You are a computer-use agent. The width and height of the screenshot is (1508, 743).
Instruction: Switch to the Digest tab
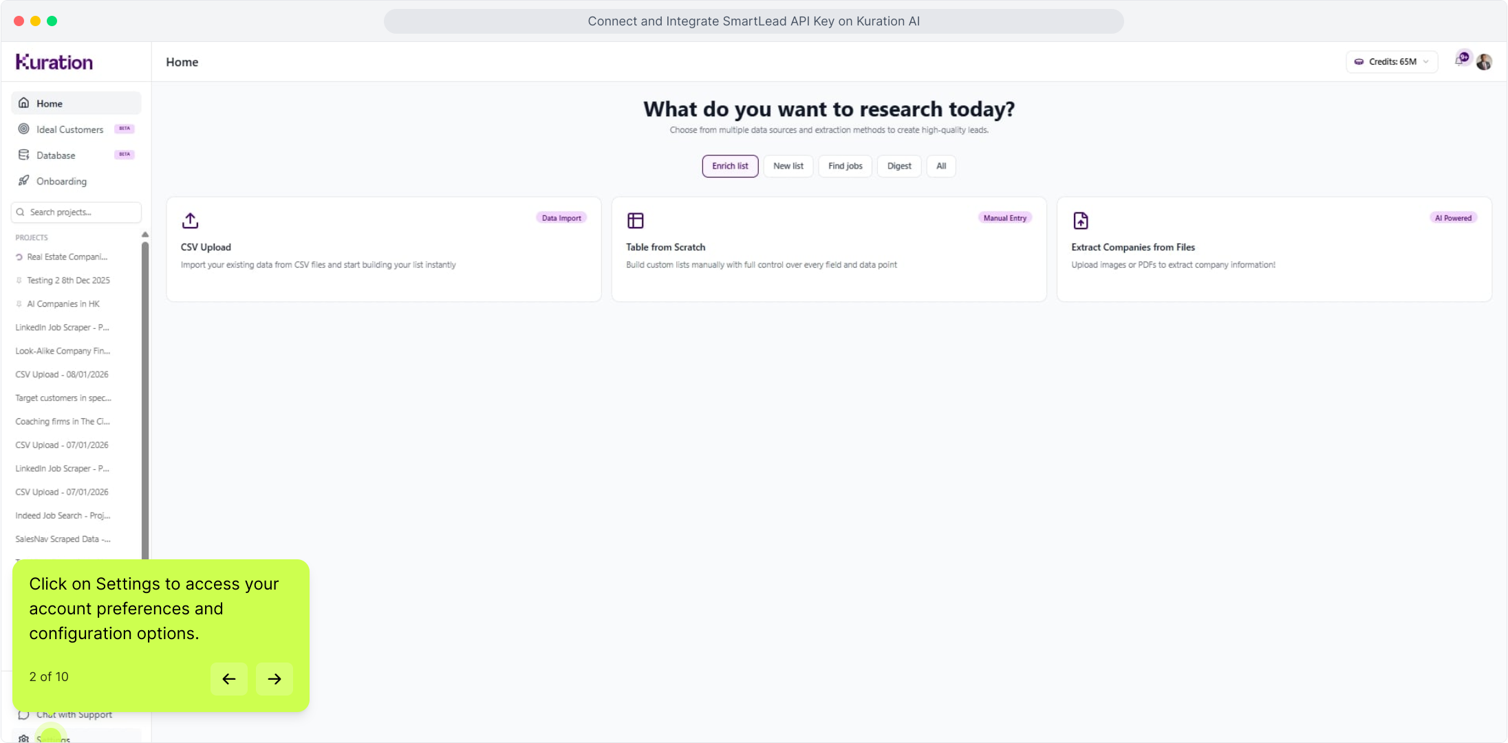[899, 166]
